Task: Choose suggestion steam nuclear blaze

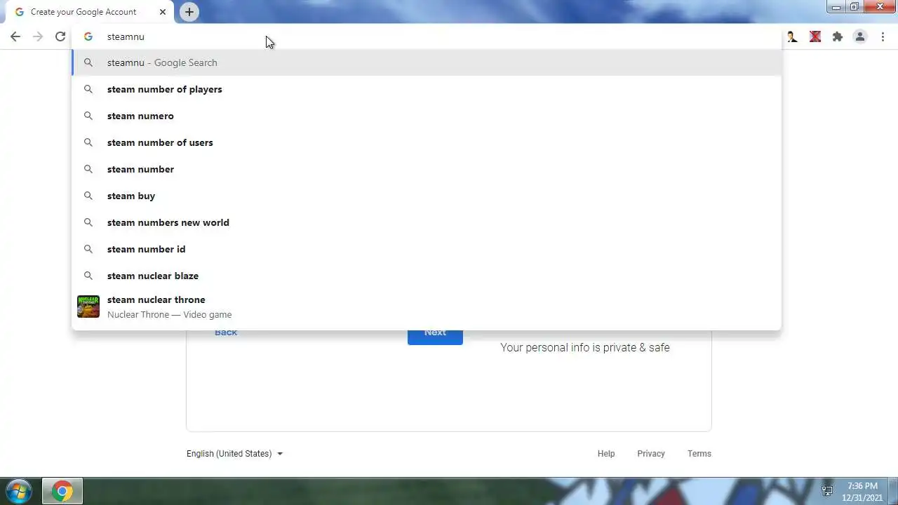Action: (427, 276)
